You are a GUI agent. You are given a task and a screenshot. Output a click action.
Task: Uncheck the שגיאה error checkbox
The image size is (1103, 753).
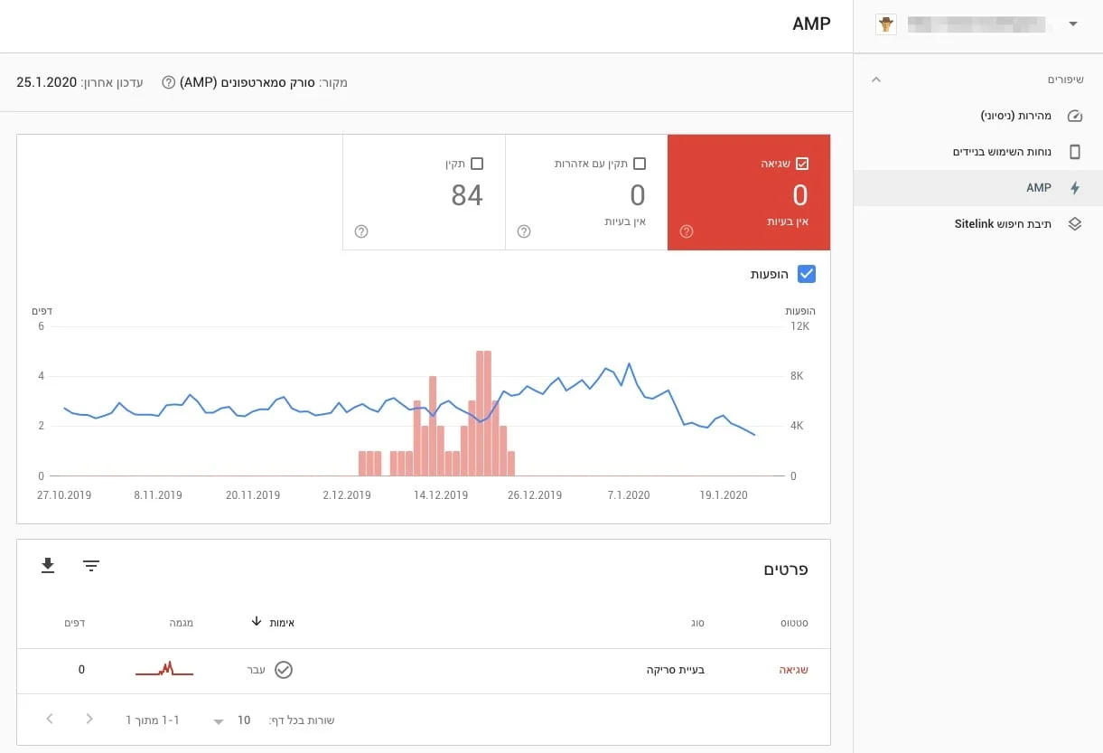(x=802, y=164)
